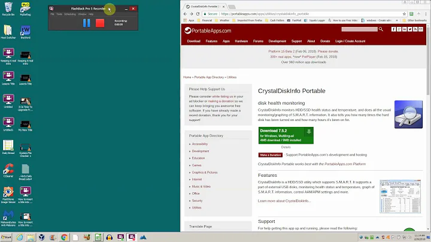The width and height of the screenshot is (431, 242).
Task: Open Scheduling menu in FlashBack Recorder
Action: [70, 14]
